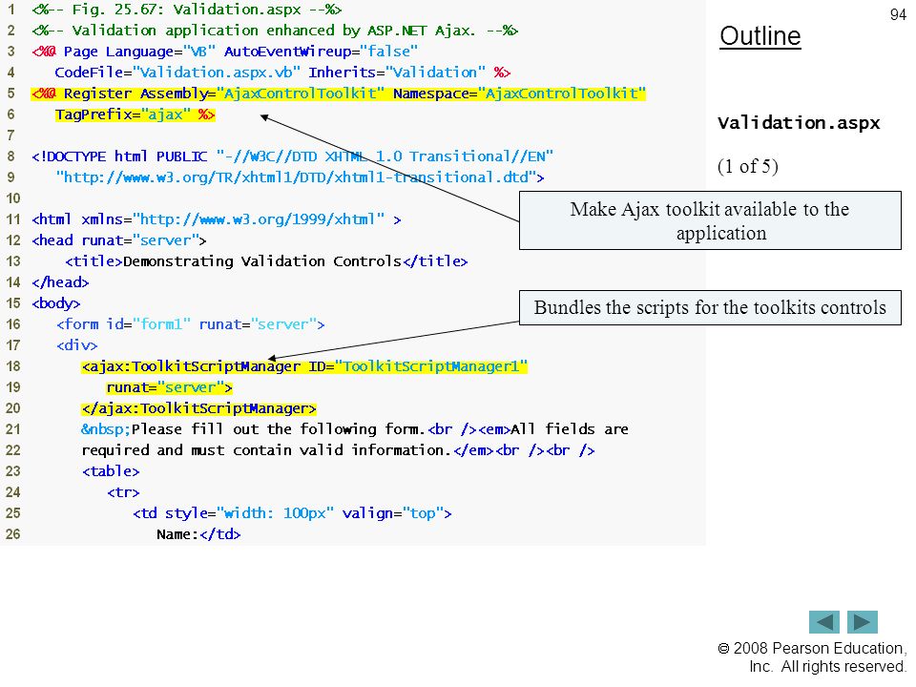Go to the previous slide arrow

point(823,622)
